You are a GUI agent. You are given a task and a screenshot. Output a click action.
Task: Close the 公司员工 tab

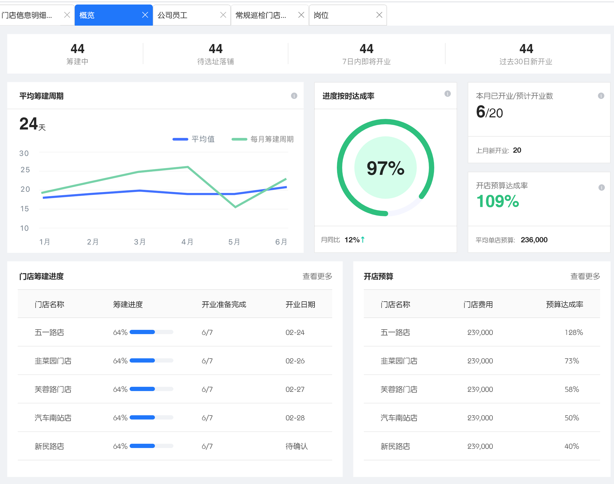tap(223, 15)
